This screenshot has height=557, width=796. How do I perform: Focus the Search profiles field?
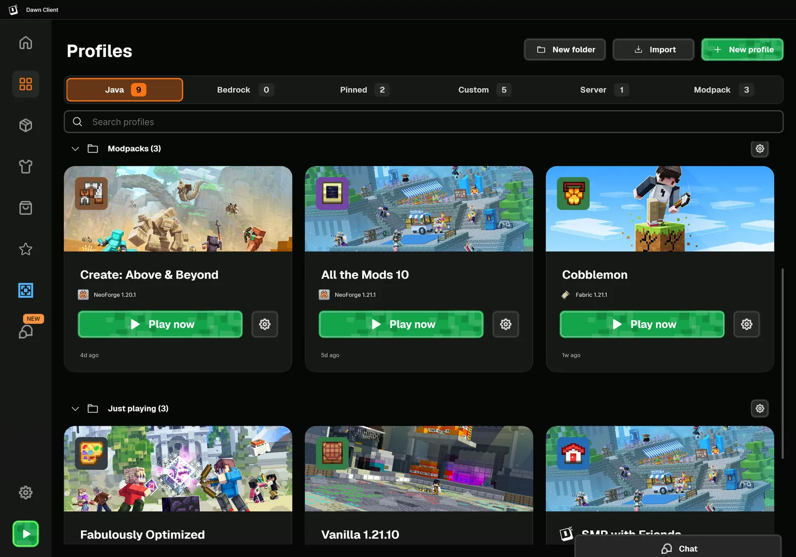[x=423, y=122]
